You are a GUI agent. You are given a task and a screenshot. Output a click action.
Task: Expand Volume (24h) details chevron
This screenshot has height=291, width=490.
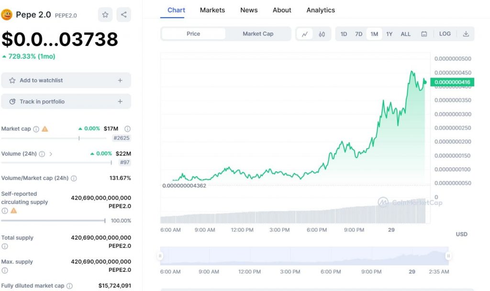(51, 154)
